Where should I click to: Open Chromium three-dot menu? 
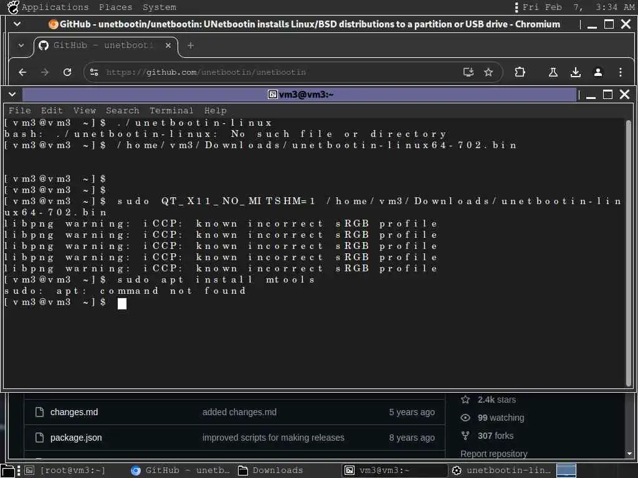[x=620, y=72]
